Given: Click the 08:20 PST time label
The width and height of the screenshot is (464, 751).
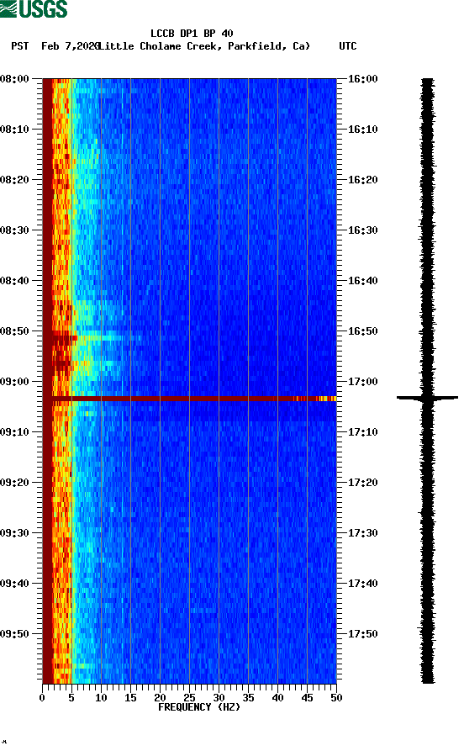Looking at the screenshot, I should (x=15, y=180).
